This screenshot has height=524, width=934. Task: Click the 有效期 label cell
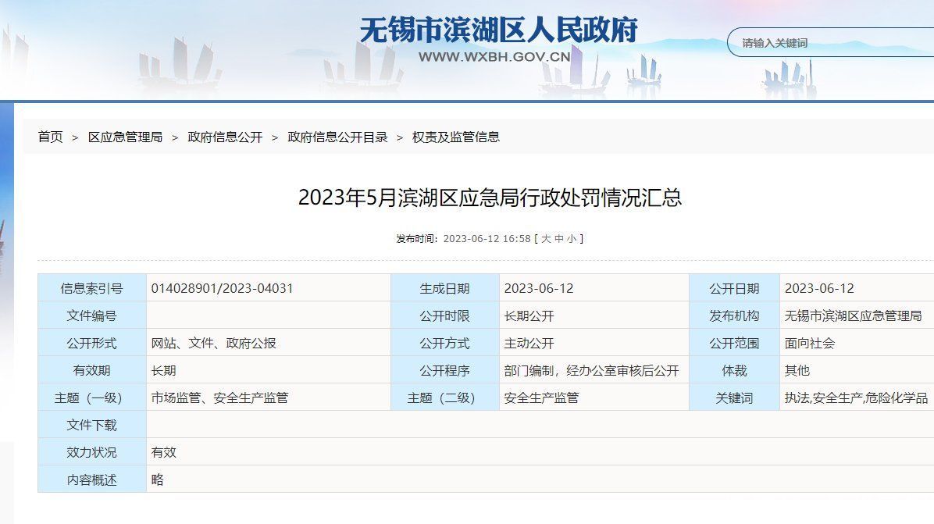(91, 370)
